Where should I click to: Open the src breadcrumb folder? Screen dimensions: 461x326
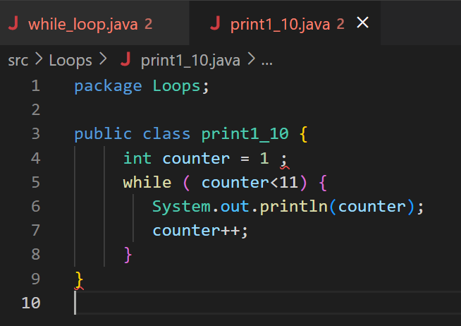click(18, 61)
